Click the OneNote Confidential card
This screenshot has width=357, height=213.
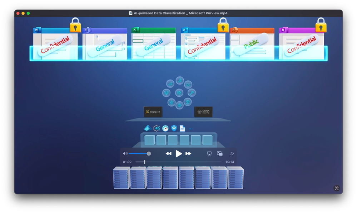(x=302, y=44)
